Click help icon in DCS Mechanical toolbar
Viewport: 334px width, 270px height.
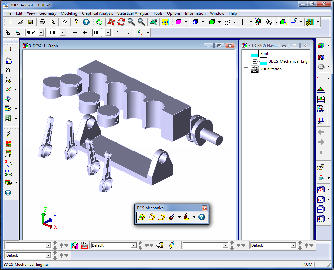click(201, 217)
